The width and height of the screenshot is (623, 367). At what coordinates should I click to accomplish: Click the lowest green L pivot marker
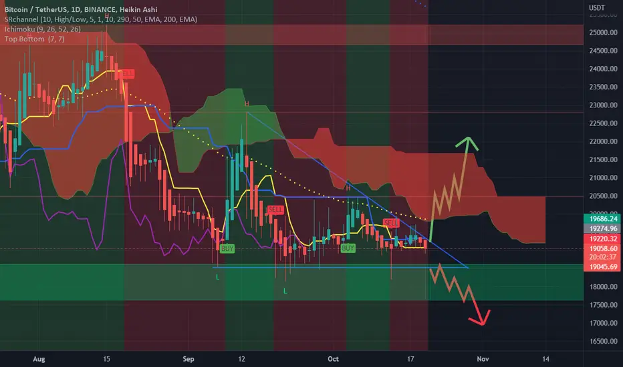(x=285, y=291)
